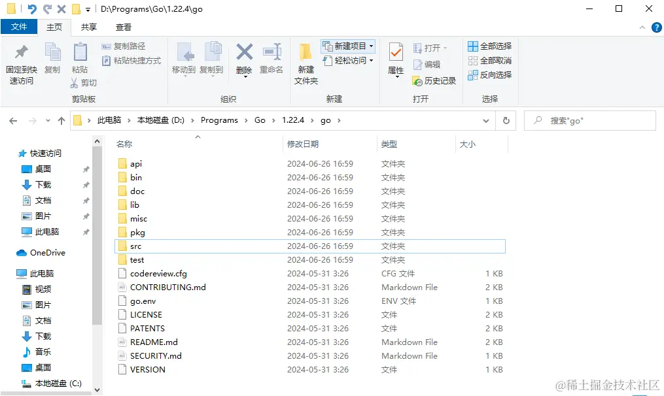Screen dimensions: 664x396
Task: Select the api folder
Action: coord(135,164)
